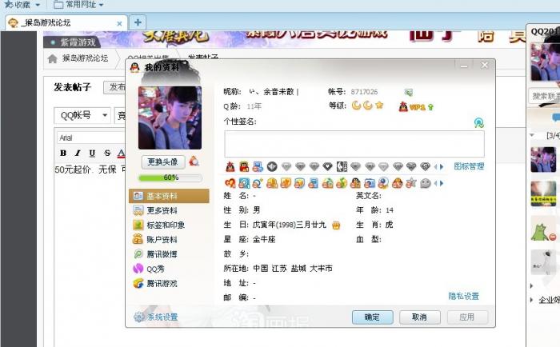
Task: Click the 60% profile completeness bar
Action: coord(170,177)
